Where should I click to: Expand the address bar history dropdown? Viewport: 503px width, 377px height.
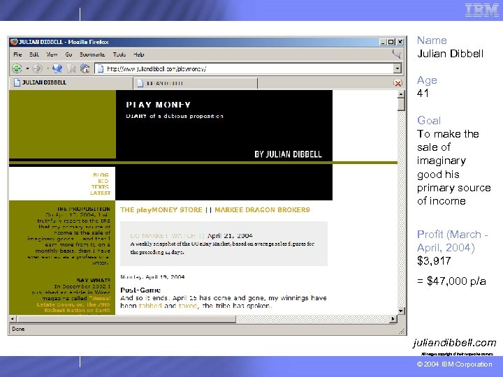tap(398, 68)
